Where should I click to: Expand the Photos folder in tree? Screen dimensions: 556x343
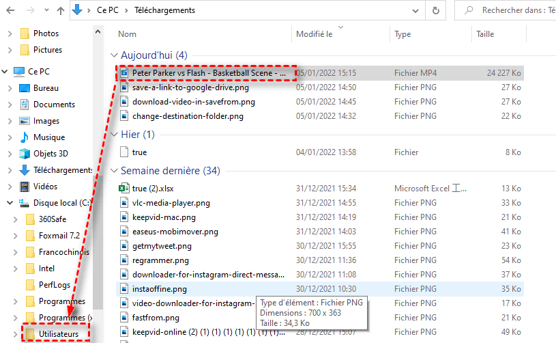click(x=10, y=33)
